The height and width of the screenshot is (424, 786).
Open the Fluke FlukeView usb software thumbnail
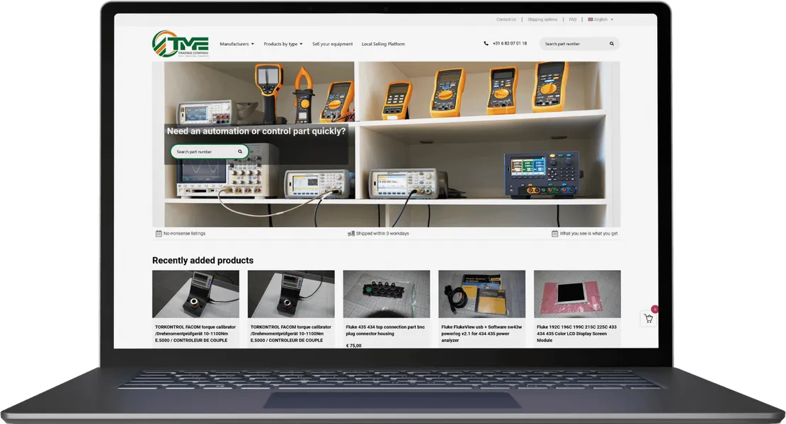coord(482,294)
